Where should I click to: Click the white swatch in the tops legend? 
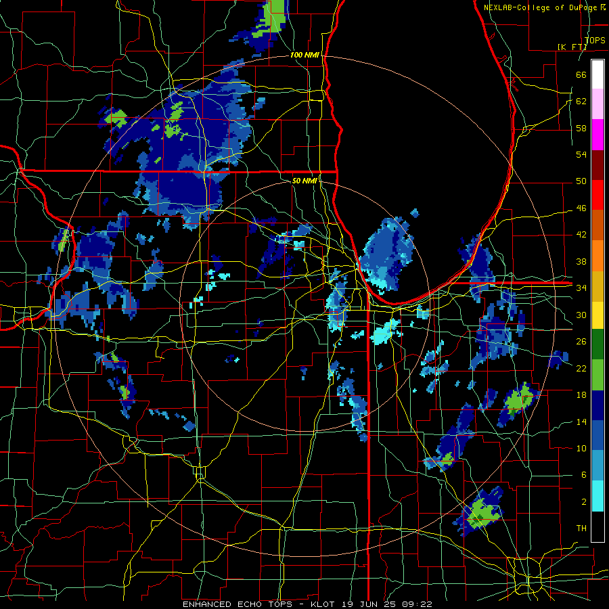[x=597, y=74]
